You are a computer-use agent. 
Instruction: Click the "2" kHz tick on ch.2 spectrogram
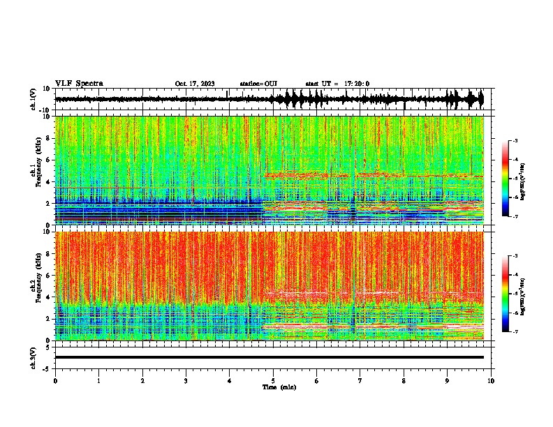(49, 319)
